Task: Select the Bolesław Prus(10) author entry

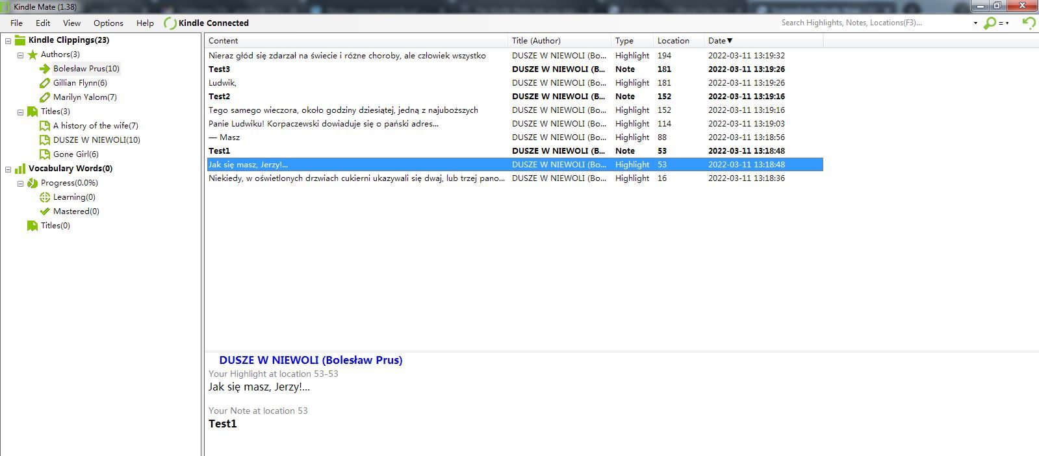Action: (x=86, y=69)
